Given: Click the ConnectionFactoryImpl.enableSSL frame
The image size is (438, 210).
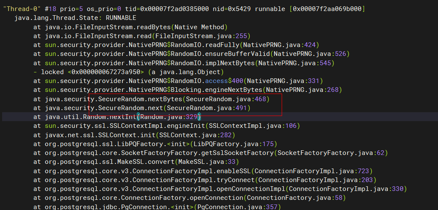Looking at the screenshot, I should click(x=203, y=171).
